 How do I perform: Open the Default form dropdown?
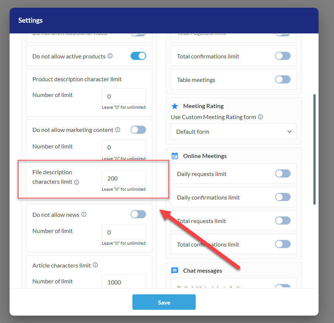[x=234, y=132]
